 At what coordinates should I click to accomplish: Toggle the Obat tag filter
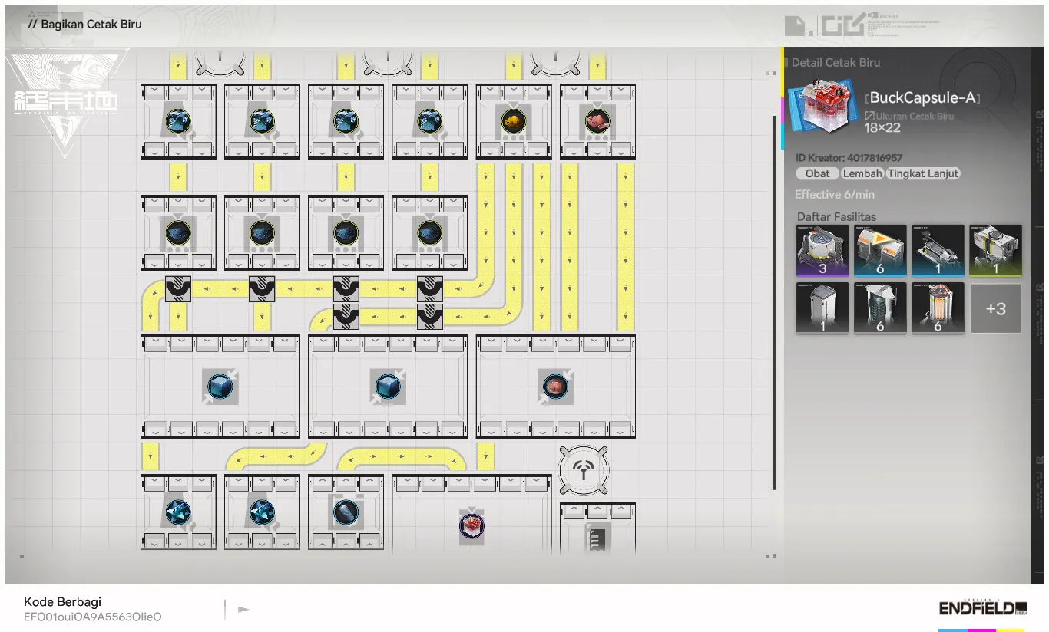[816, 173]
